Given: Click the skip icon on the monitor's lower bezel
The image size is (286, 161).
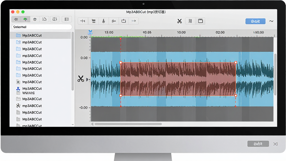Looking at the screenshot, I should pos(275,144).
